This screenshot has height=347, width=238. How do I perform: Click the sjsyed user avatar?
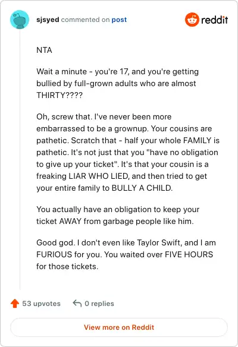click(x=20, y=20)
